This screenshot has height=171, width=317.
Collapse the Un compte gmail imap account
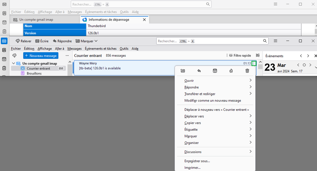click(14, 63)
